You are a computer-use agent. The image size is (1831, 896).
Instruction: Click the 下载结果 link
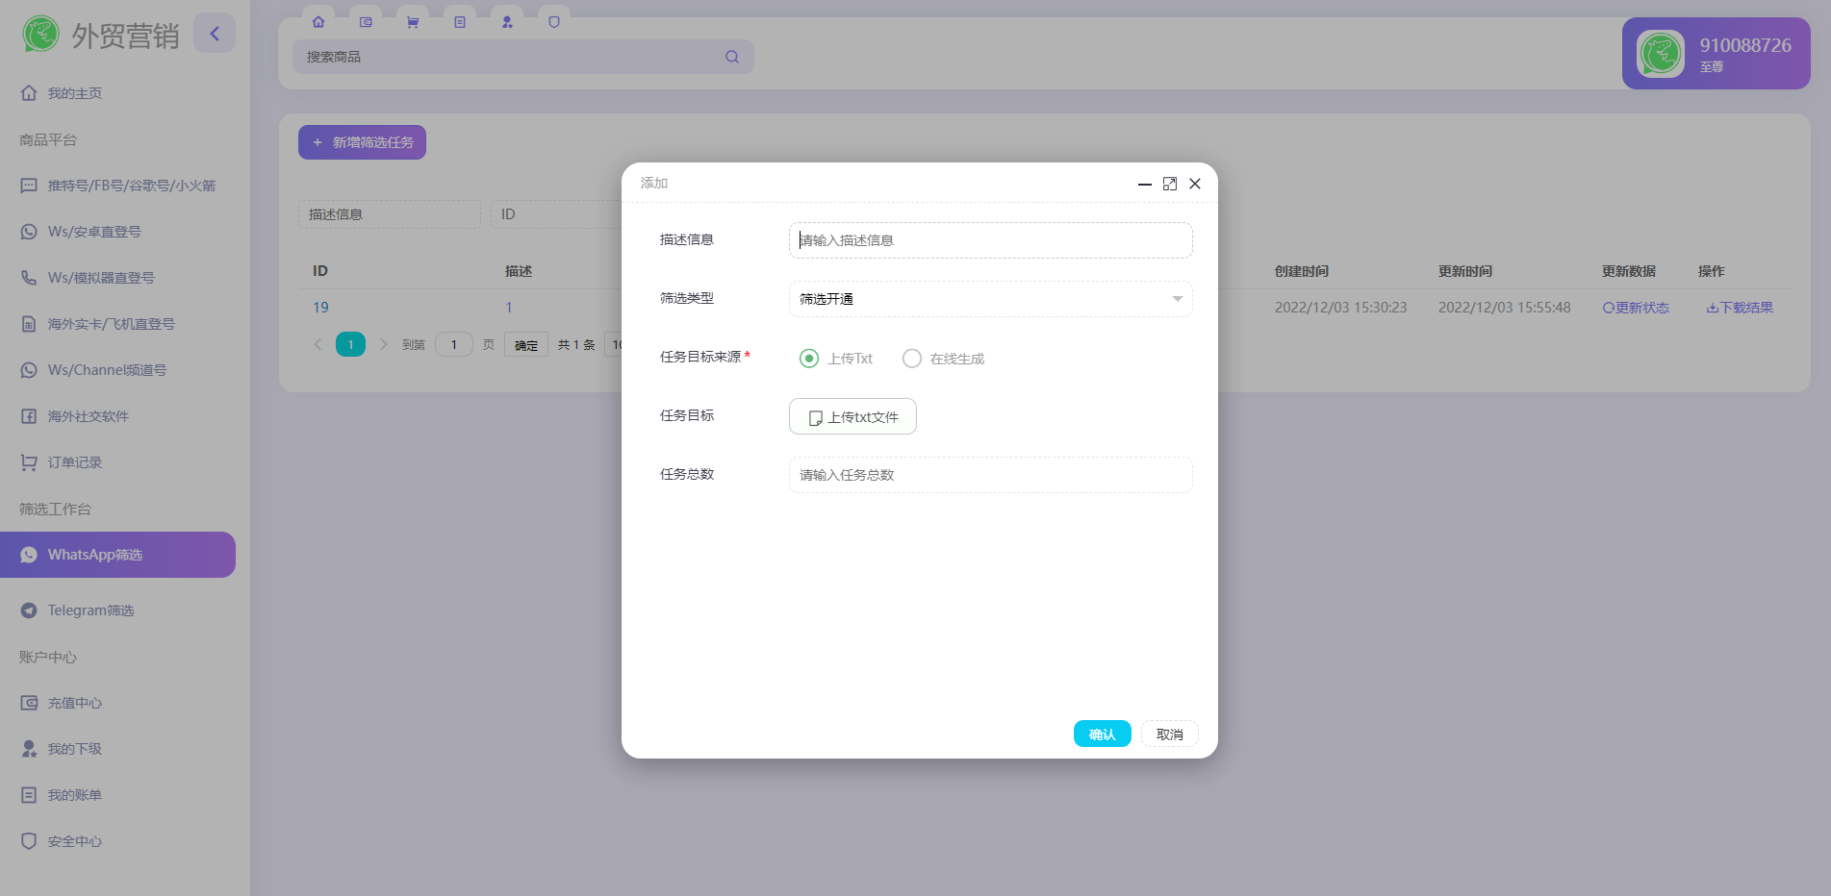pyautogui.click(x=1740, y=308)
